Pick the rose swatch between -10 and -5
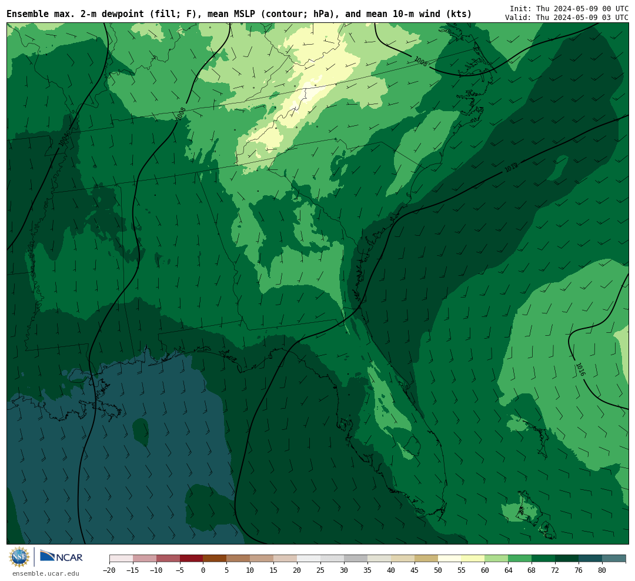The image size is (635, 581). (x=168, y=559)
